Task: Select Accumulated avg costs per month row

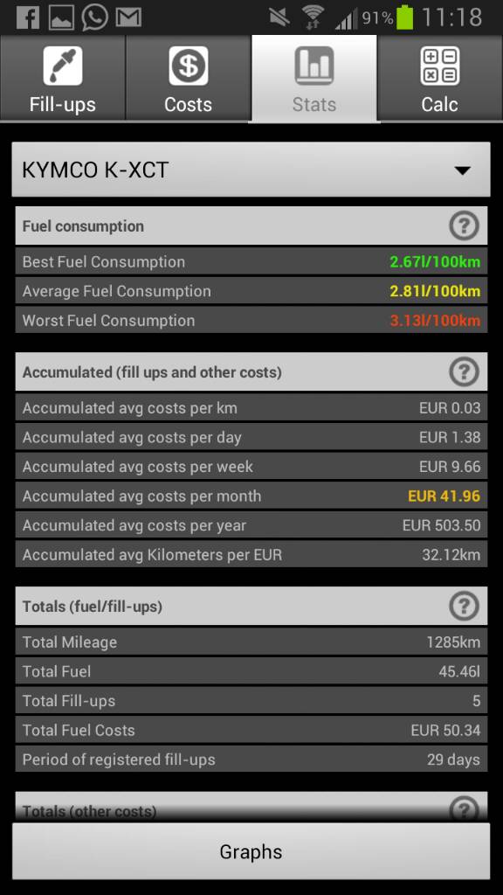Action: [251, 496]
